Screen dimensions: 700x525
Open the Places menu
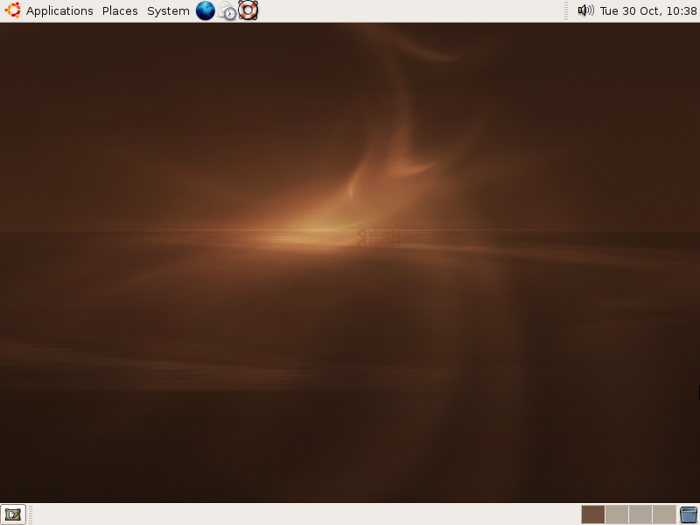[x=120, y=11]
